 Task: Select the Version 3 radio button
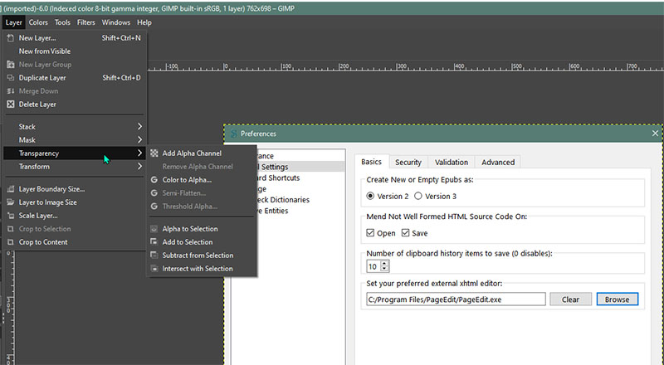418,196
